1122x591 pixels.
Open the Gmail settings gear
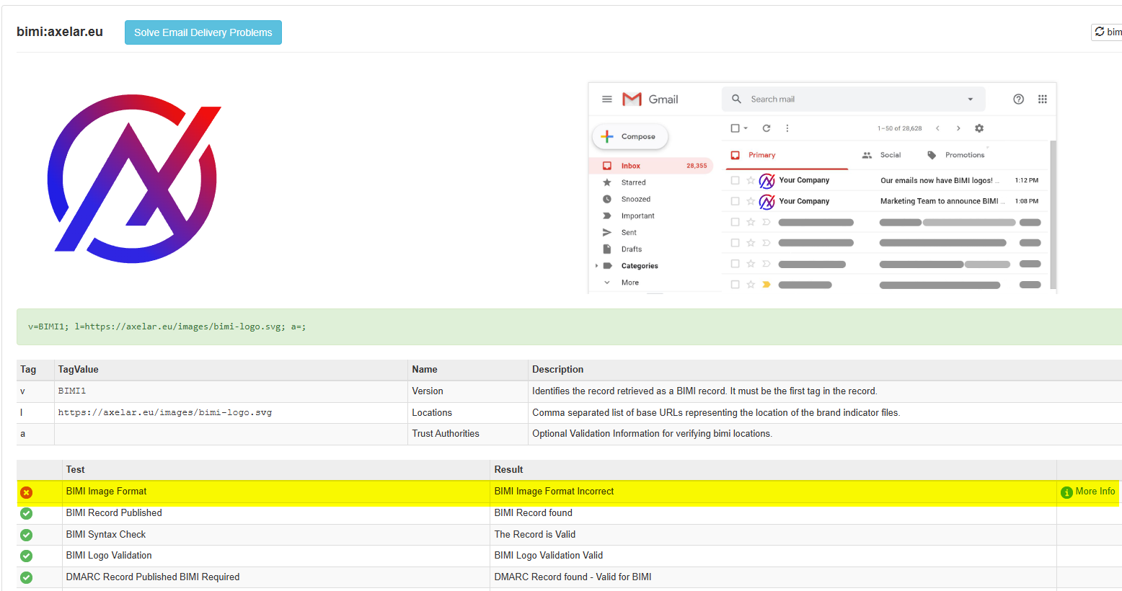979,128
